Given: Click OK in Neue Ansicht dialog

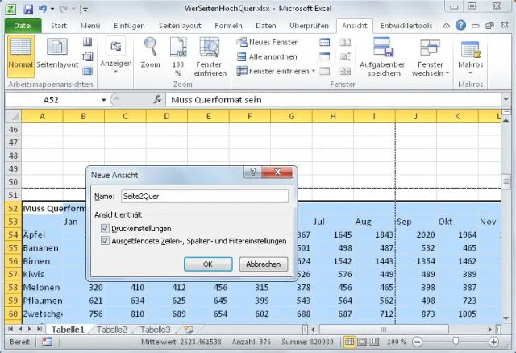Looking at the screenshot, I should [x=207, y=264].
